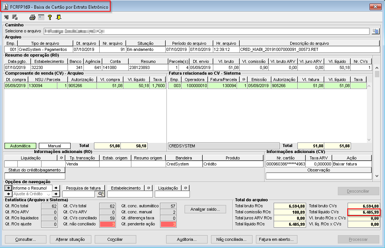Go to previous Resumo with left arrow
The width and height of the screenshot is (385, 248).
(8, 188)
